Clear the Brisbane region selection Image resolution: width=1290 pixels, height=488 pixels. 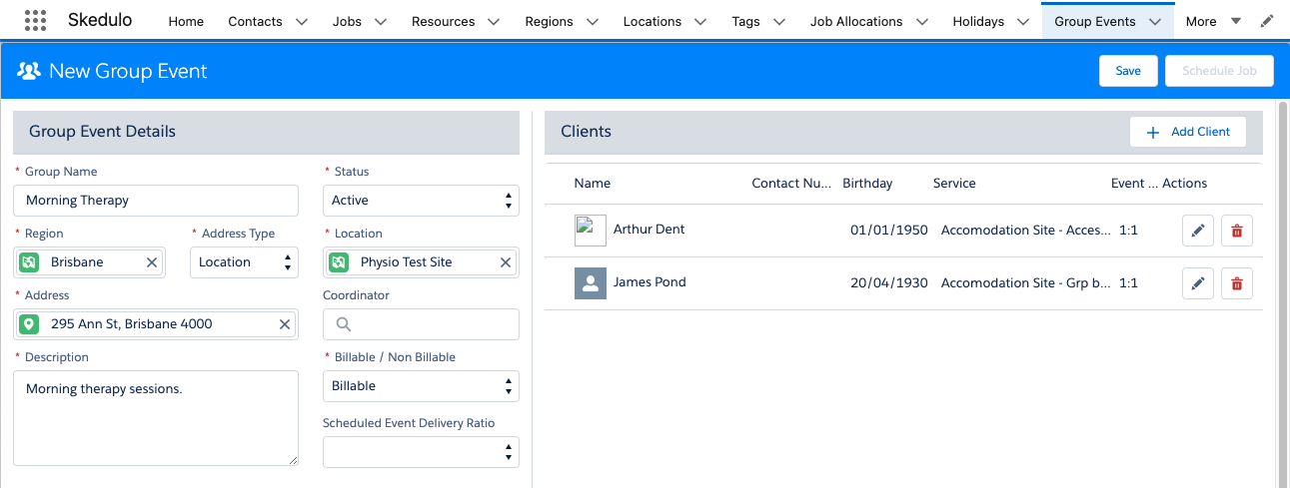[x=152, y=262]
